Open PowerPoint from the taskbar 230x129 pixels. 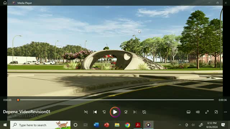(107, 125)
